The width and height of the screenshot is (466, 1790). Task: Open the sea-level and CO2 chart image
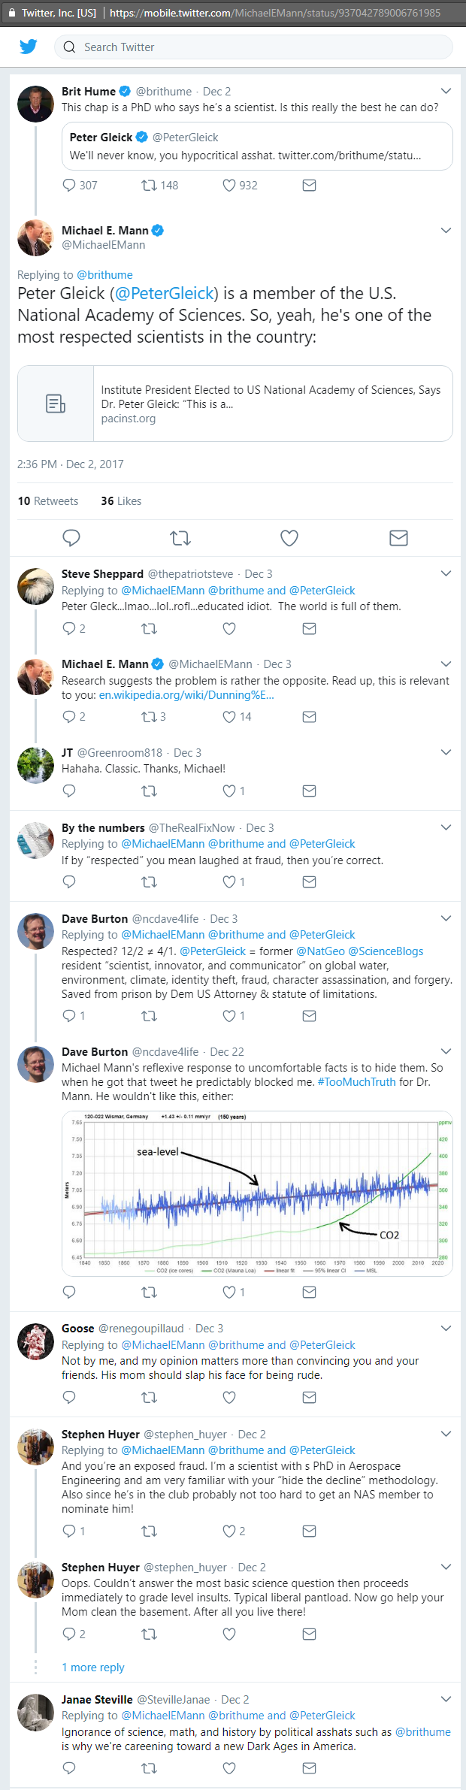(257, 1193)
